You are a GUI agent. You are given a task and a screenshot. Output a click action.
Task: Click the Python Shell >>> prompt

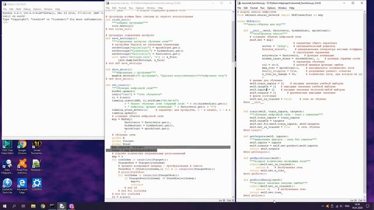point(5,22)
